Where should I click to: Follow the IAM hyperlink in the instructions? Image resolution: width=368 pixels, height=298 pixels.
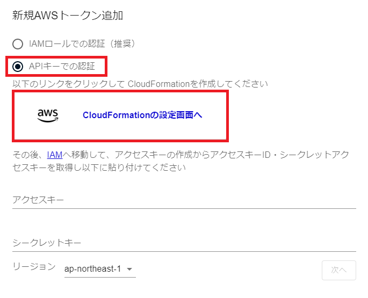coord(55,155)
